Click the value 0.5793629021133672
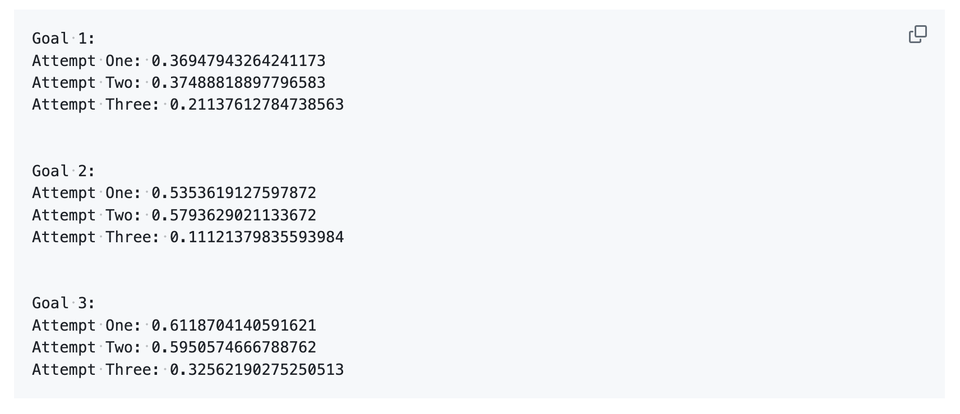Image resolution: width=960 pixels, height=414 pixels. click(234, 215)
